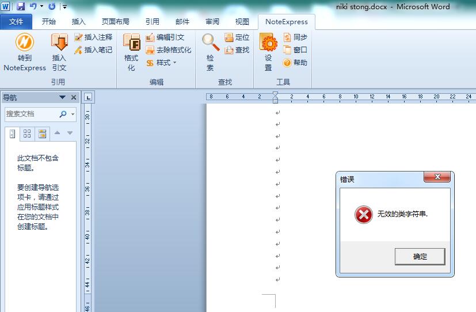Click the 查找 find button
Screen dimensions: 476x312
coord(237,50)
